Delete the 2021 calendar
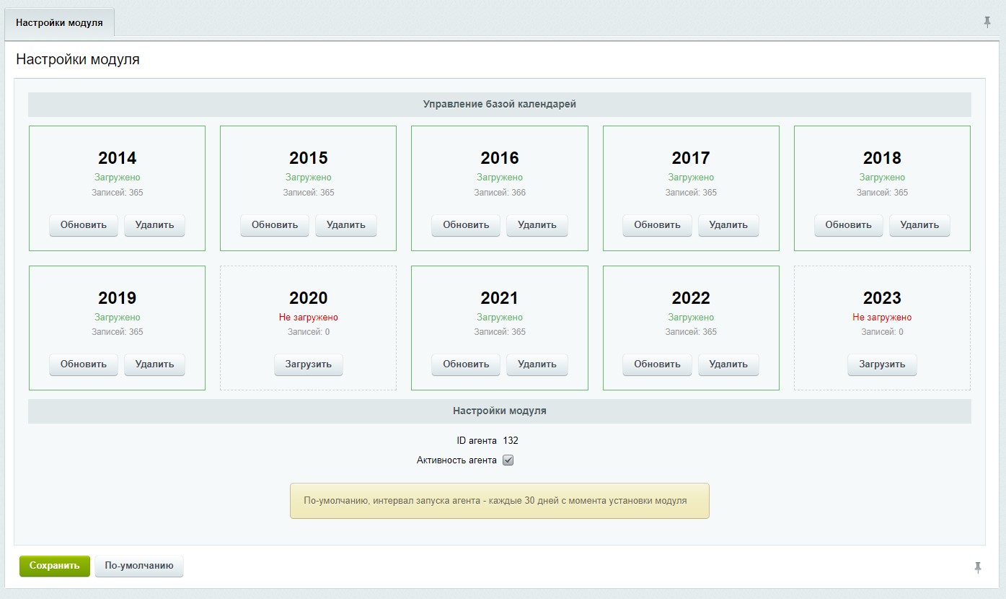This screenshot has height=599, width=1006. 537,364
